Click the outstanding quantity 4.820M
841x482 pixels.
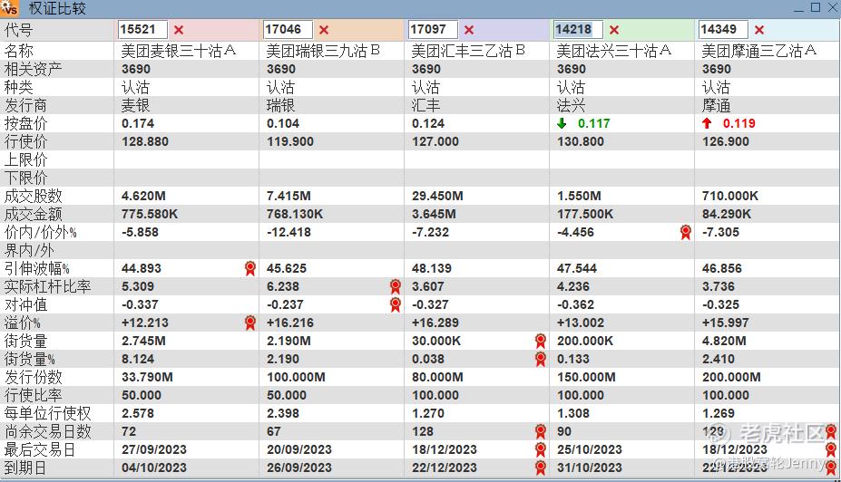[x=724, y=342]
